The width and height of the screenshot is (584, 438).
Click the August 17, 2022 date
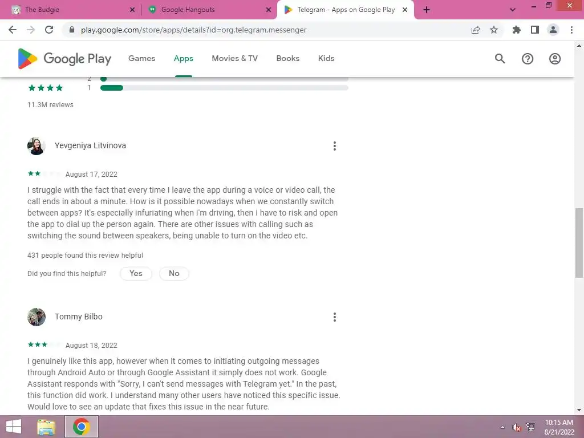tap(91, 175)
